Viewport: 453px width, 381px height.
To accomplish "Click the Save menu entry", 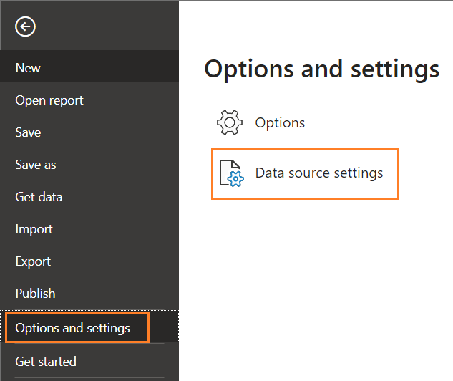I will pyautogui.click(x=29, y=132).
